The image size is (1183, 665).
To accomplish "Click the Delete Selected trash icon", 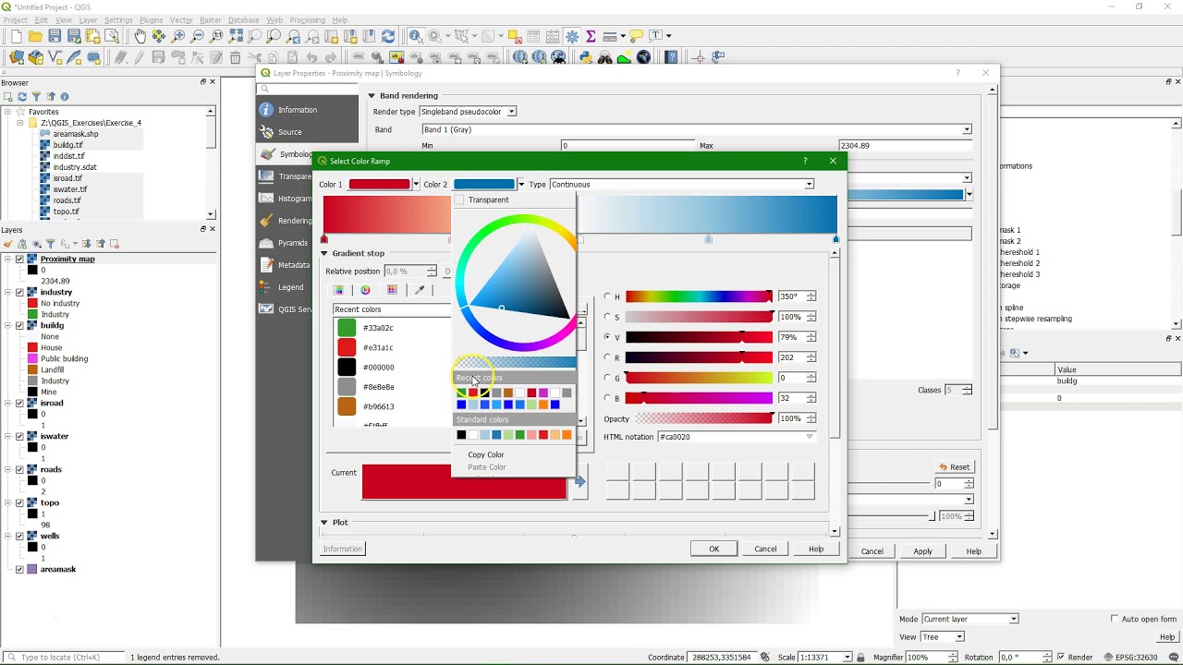I will tap(235, 57).
